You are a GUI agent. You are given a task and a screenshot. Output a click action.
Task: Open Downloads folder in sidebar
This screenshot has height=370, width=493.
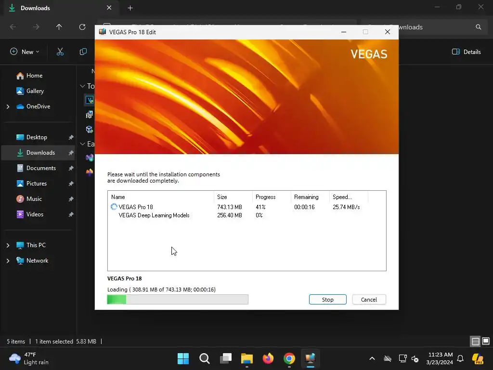pos(40,153)
